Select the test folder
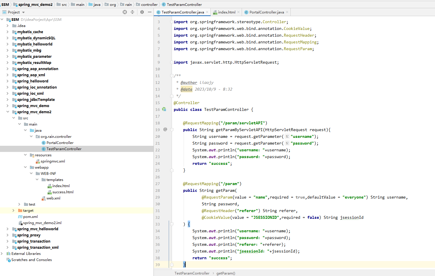The image size is (435, 276). (x=32, y=204)
